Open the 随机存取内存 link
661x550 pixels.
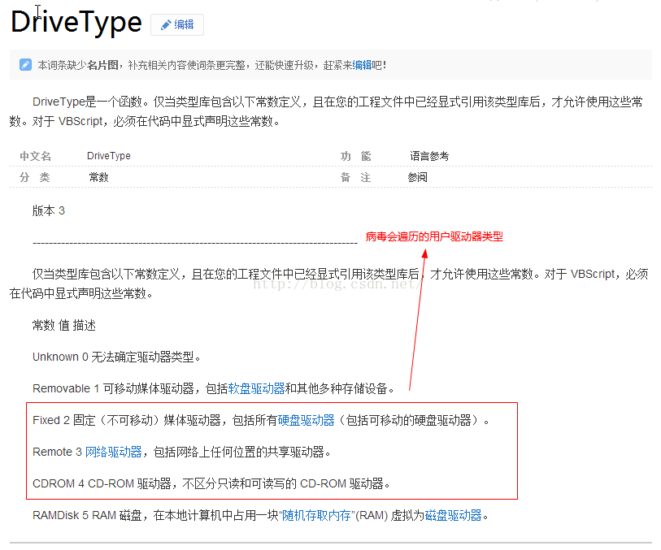(x=316, y=515)
